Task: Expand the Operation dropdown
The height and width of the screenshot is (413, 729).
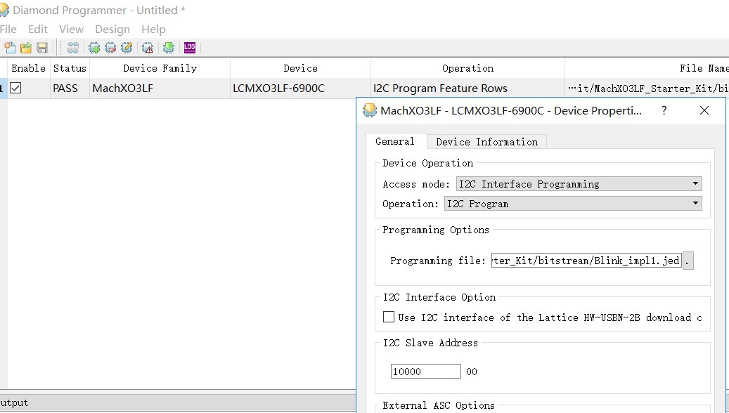Action: pos(695,203)
